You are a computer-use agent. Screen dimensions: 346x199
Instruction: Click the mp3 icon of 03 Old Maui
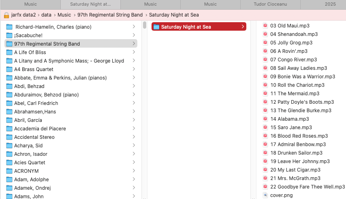coord(265,25)
